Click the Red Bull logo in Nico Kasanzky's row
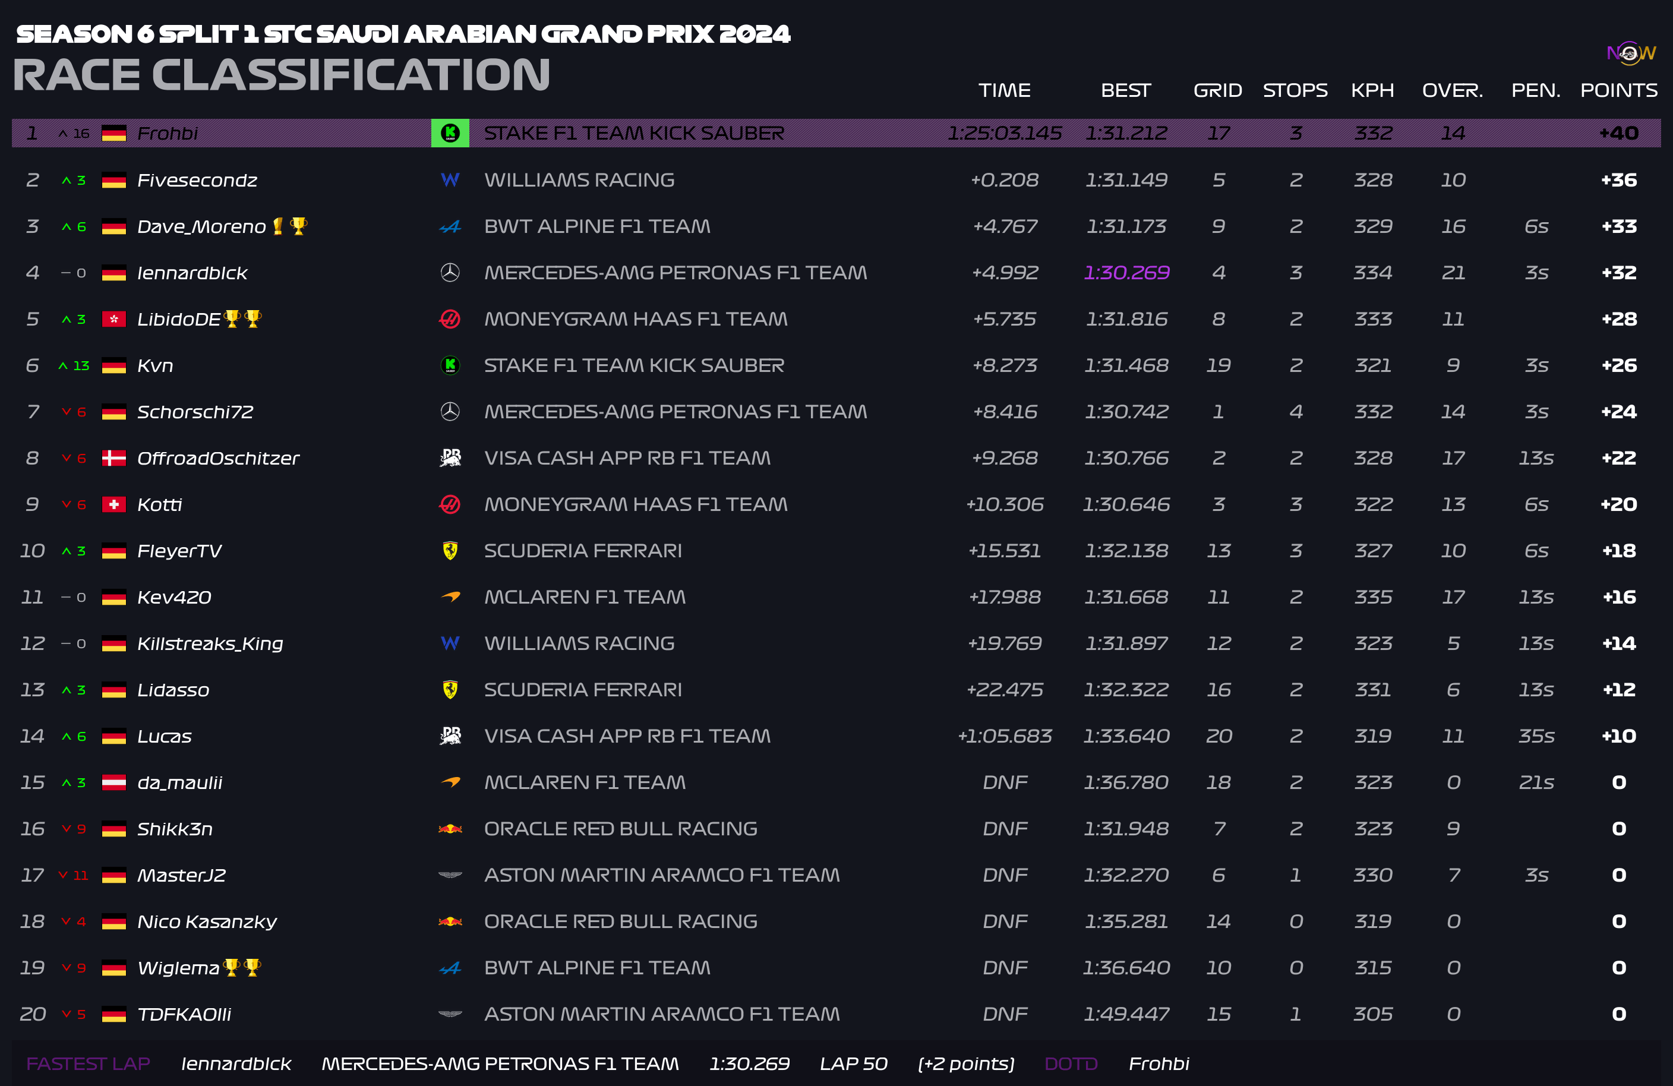This screenshot has width=1673, height=1086. click(x=450, y=921)
